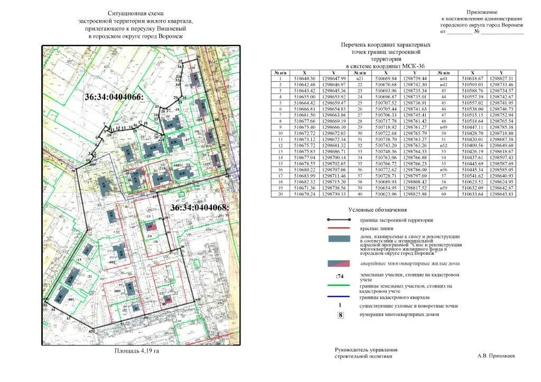Click 'границы кадастрового квартала' legend label
The image size is (541, 382).
[394, 297]
